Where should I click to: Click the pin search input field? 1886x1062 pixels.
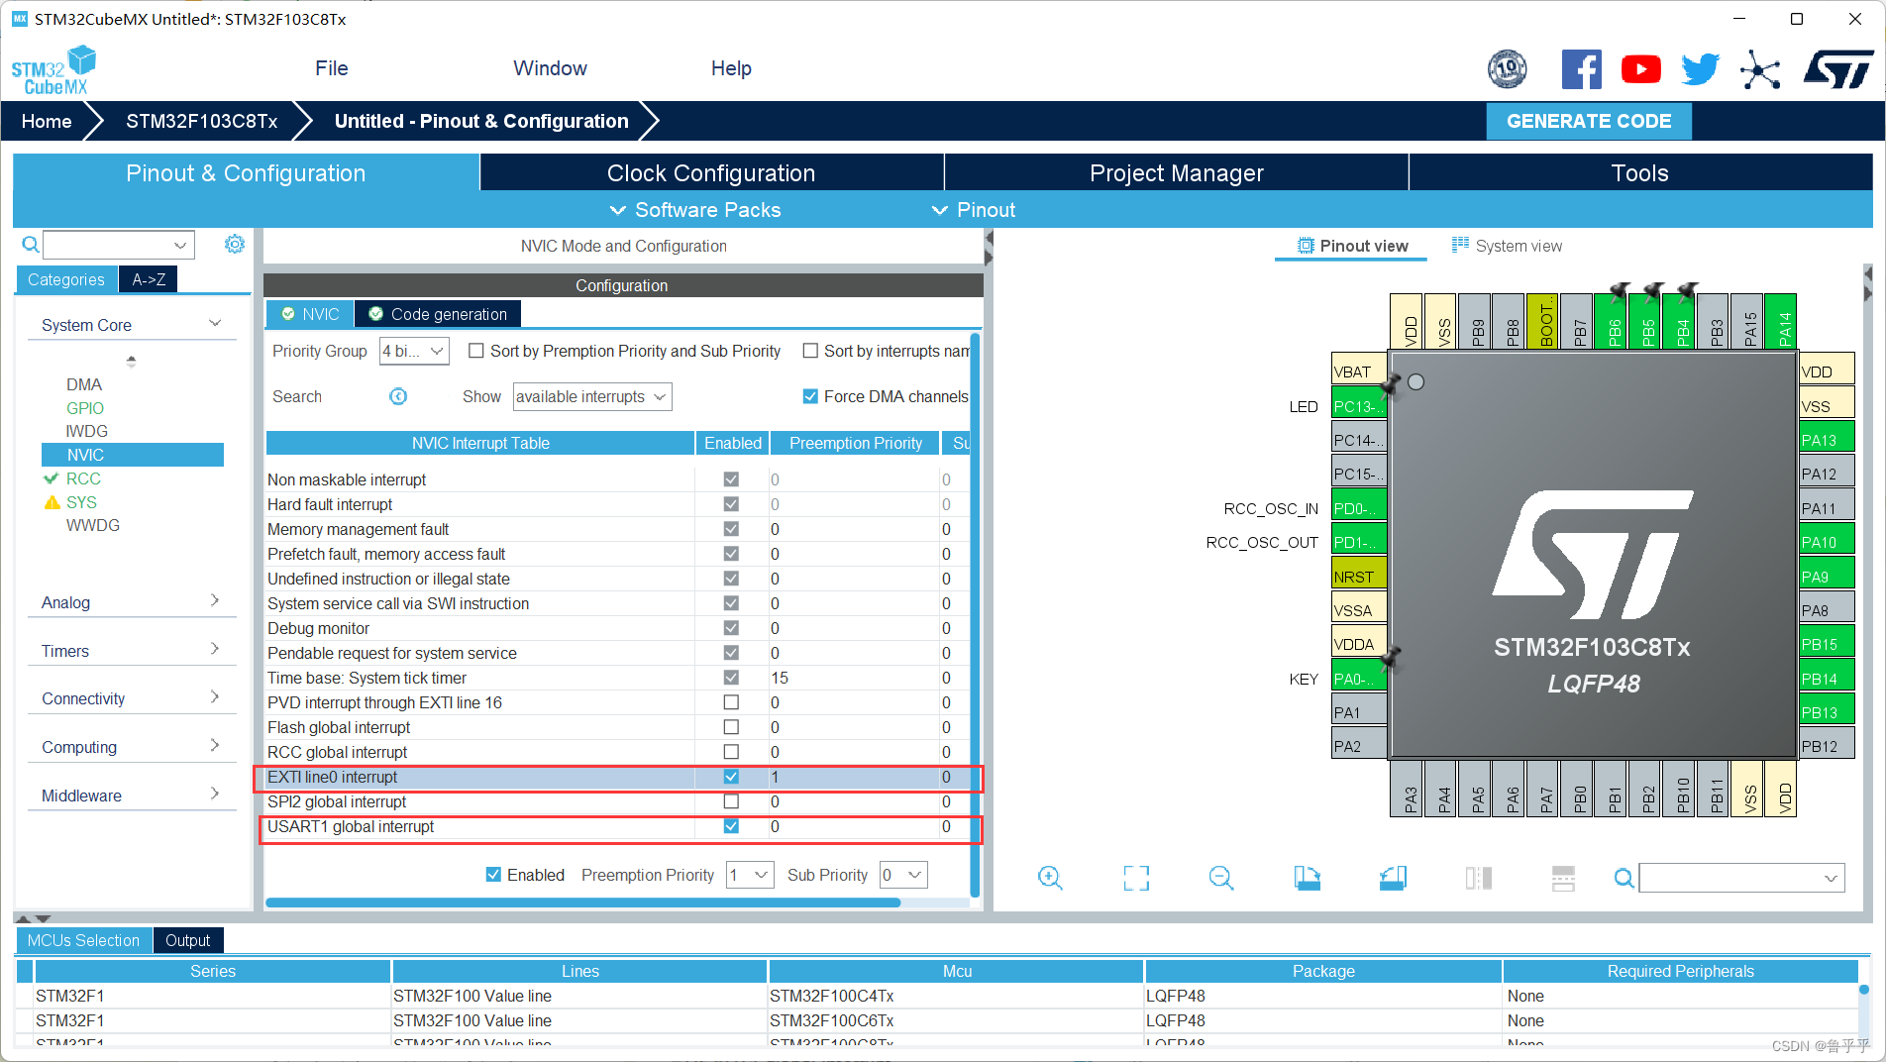[1741, 878]
